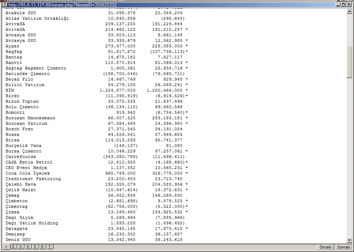Click Coca Cola İçecek name
Viewport: 354px width, 252px height.
pos(28,174)
